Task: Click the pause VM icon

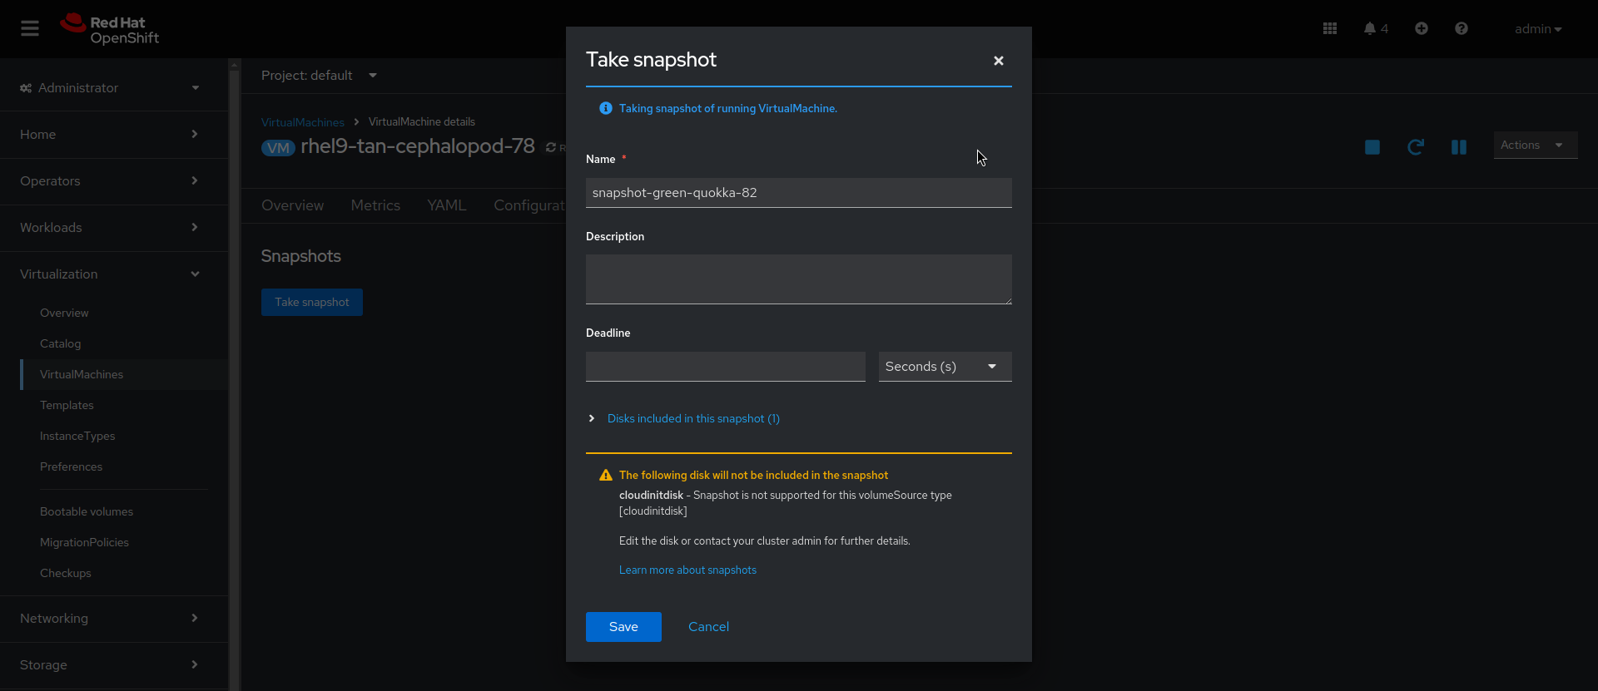Action: [x=1458, y=147]
